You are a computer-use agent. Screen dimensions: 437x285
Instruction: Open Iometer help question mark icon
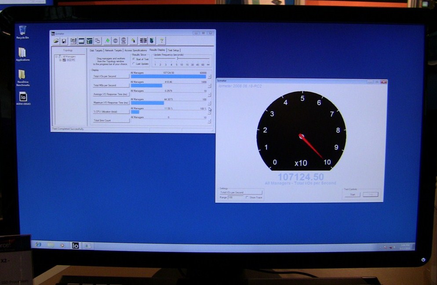tap(162, 41)
